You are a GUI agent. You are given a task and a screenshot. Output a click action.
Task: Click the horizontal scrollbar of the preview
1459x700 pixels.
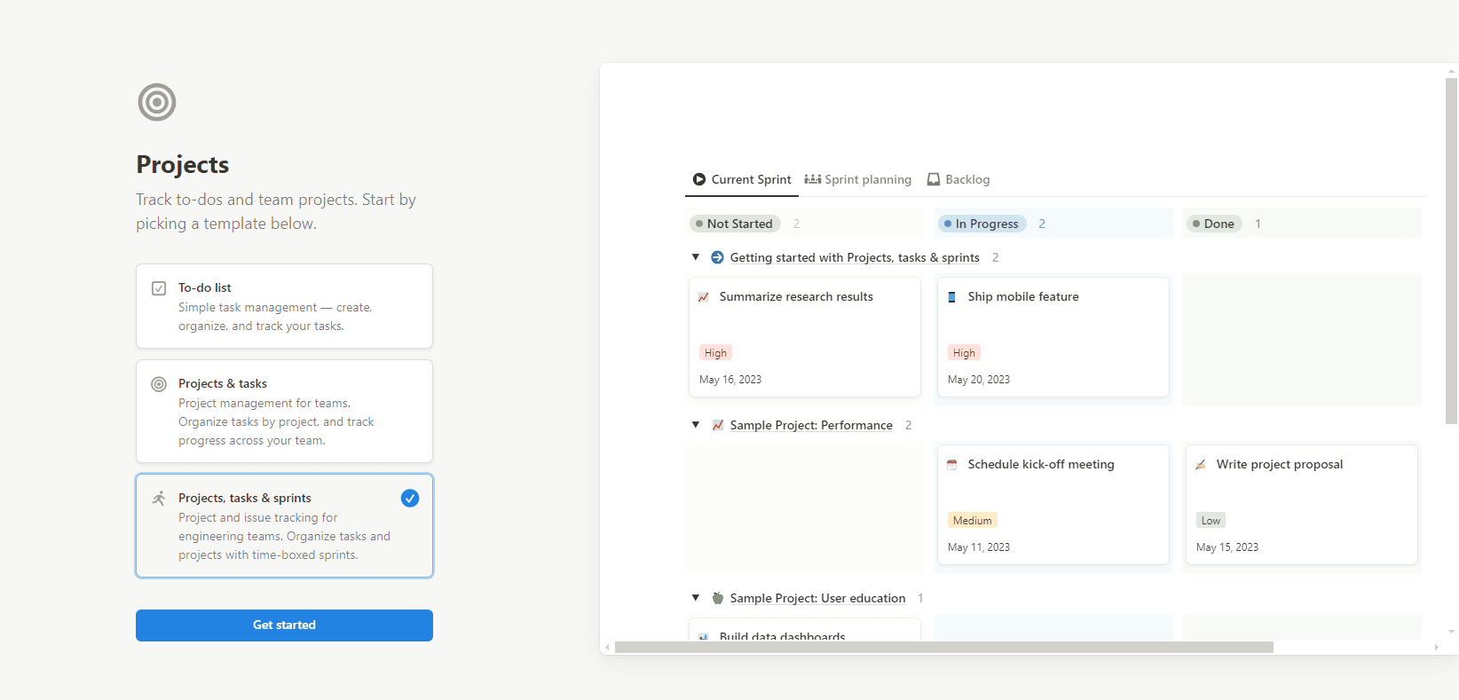(944, 648)
